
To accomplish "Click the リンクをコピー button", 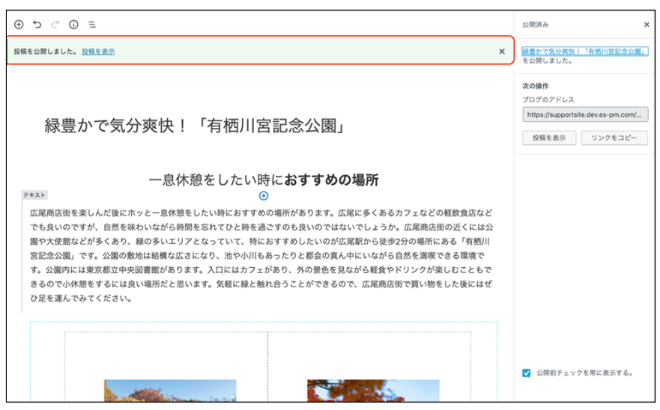I will pos(614,138).
